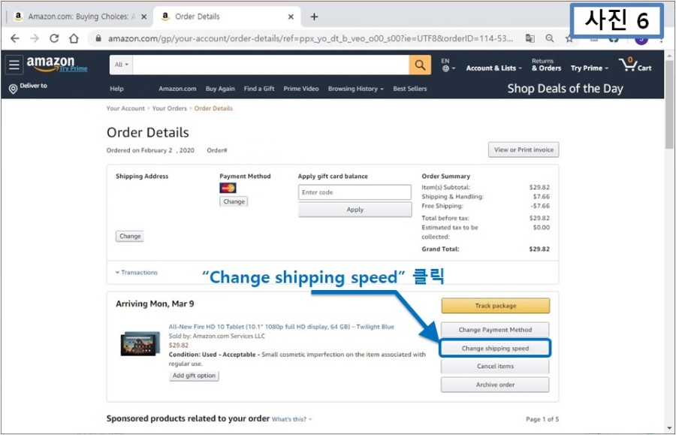This screenshot has height=435, width=676.
Task: Click the browser address bar URL
Action: [x=310, y=38]
